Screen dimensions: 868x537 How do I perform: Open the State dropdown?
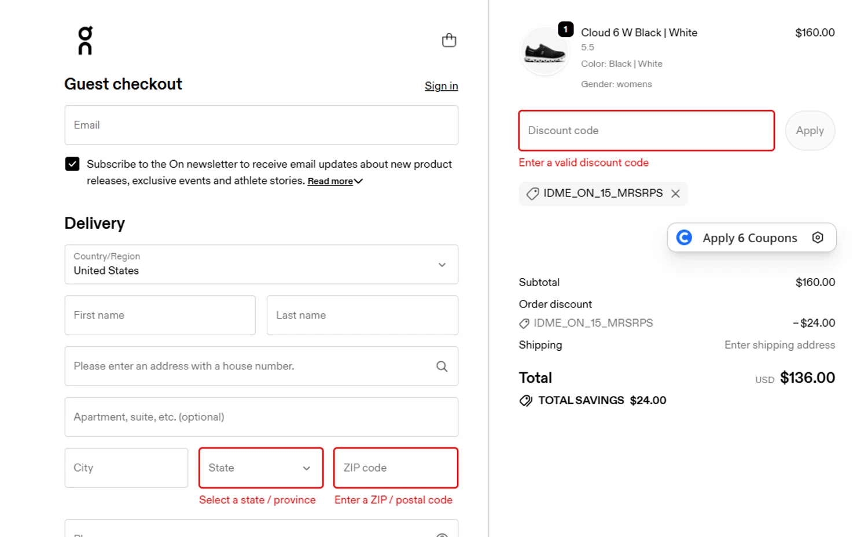pos(261,468)
